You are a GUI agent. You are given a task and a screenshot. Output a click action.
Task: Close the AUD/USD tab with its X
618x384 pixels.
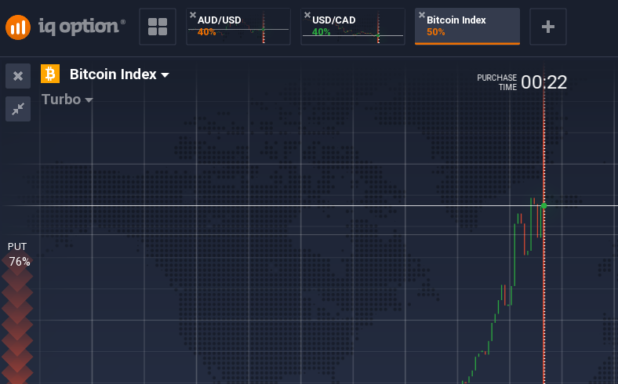pos(193,15)
